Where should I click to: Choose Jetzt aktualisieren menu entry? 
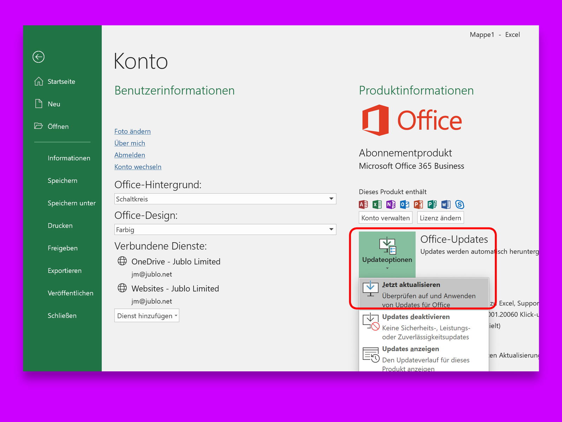click(x=424, y=293)
